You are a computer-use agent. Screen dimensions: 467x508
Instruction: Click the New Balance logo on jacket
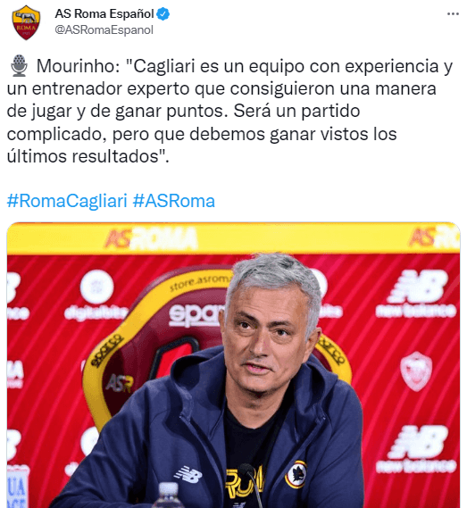pos(188,474)
